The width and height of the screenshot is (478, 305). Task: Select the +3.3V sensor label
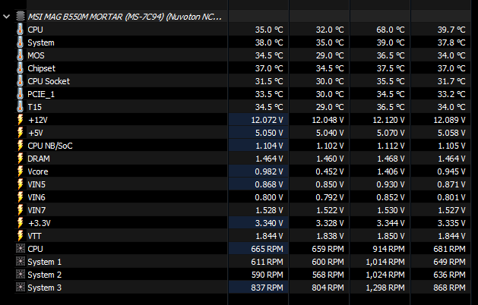pyautogui.click(x=40, y=223)
